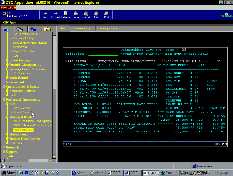Open Unpriced Securities tree item
Screen dimensions: 233x176
click(23, 51)
